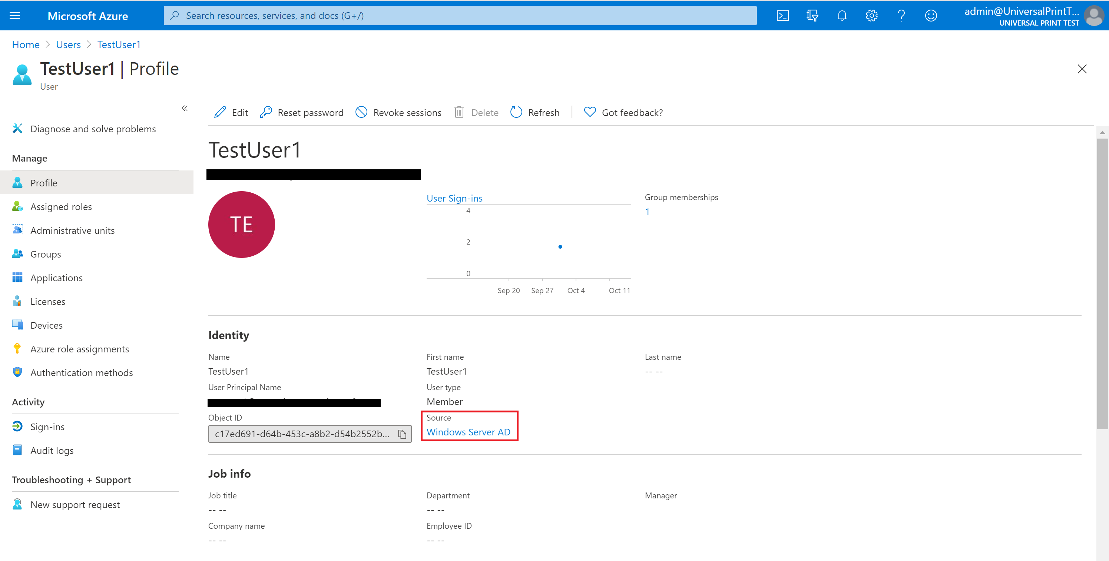Click the Groups menu item
Screen dimensions: 1109x561
45,253
